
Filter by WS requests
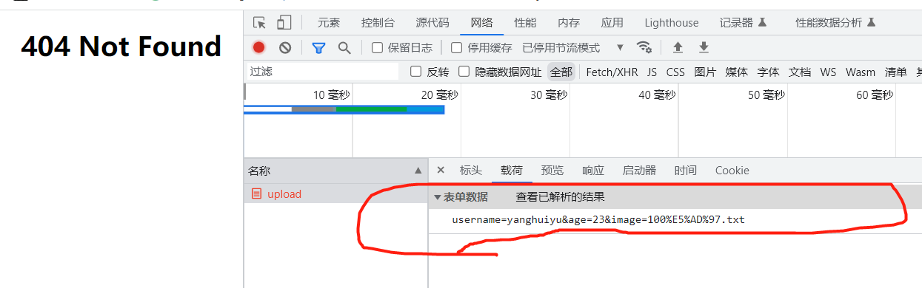pos(828,72)
